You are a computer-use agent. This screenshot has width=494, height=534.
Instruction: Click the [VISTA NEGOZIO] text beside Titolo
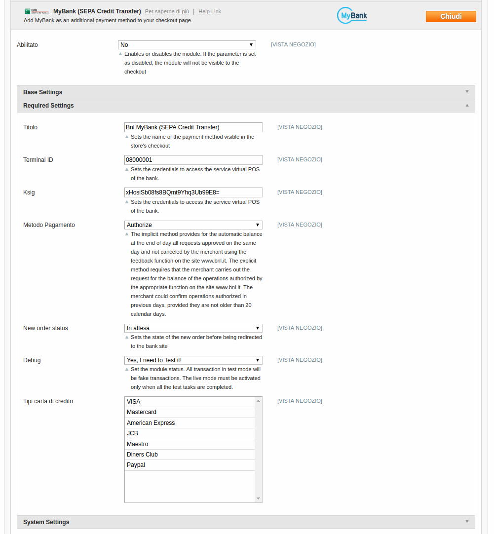pos(300,127)
